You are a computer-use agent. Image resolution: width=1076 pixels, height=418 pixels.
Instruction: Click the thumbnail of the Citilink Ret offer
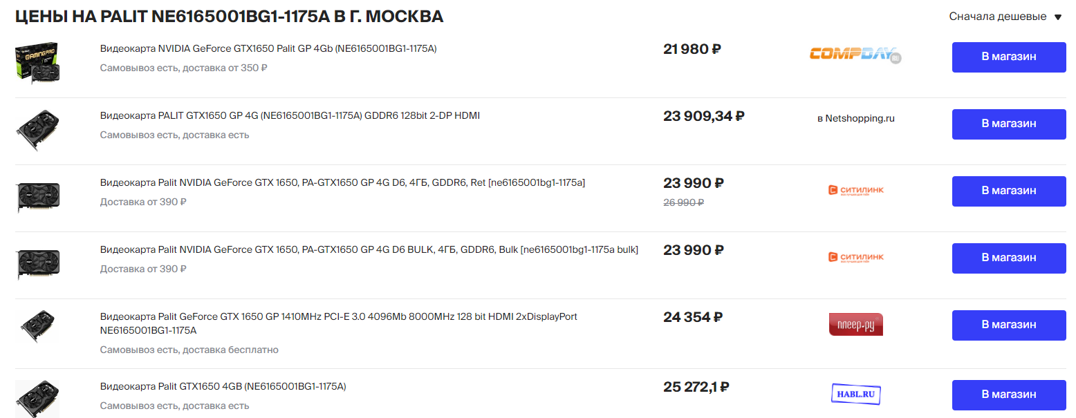pyautogui.click(x=37, y=196)
